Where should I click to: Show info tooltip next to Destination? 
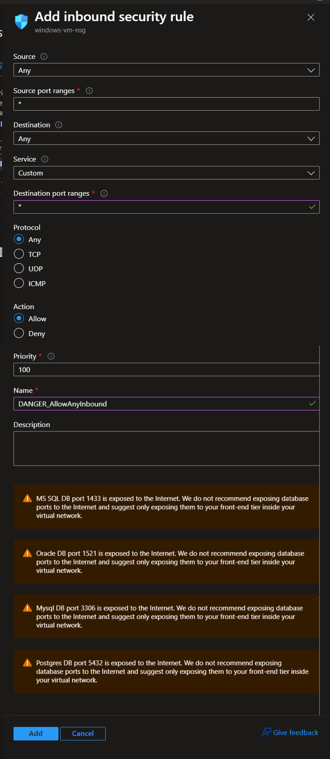pyautogui.click(x=58, y=125)
